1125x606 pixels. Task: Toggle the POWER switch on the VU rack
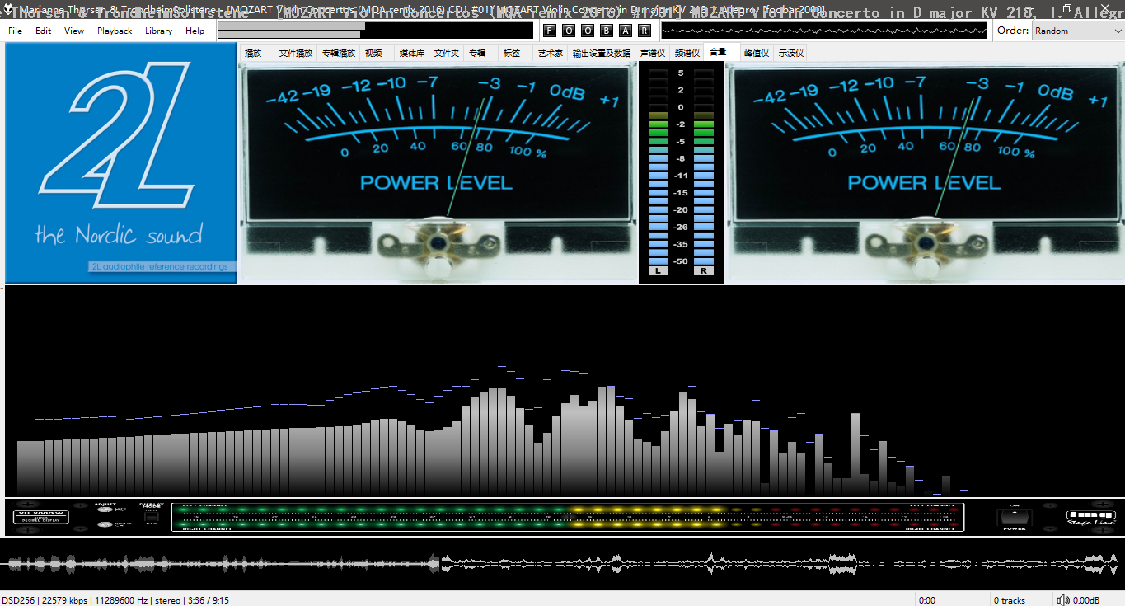(1014, 518)
